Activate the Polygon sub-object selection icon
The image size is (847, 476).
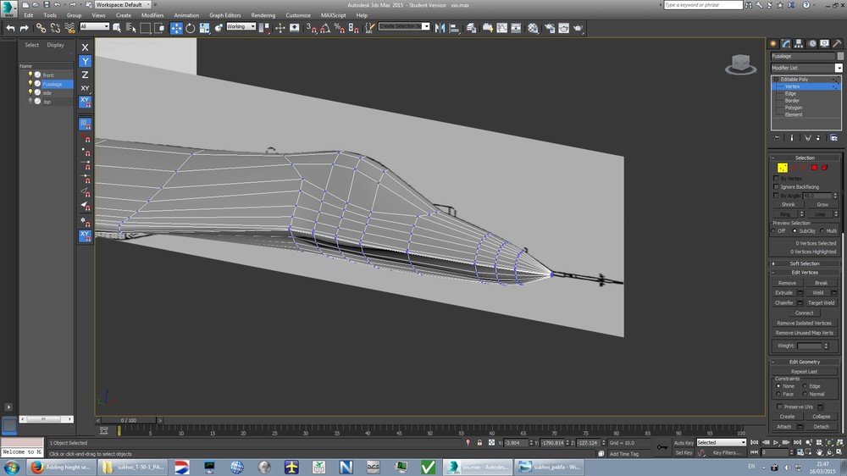coord(813,168)
